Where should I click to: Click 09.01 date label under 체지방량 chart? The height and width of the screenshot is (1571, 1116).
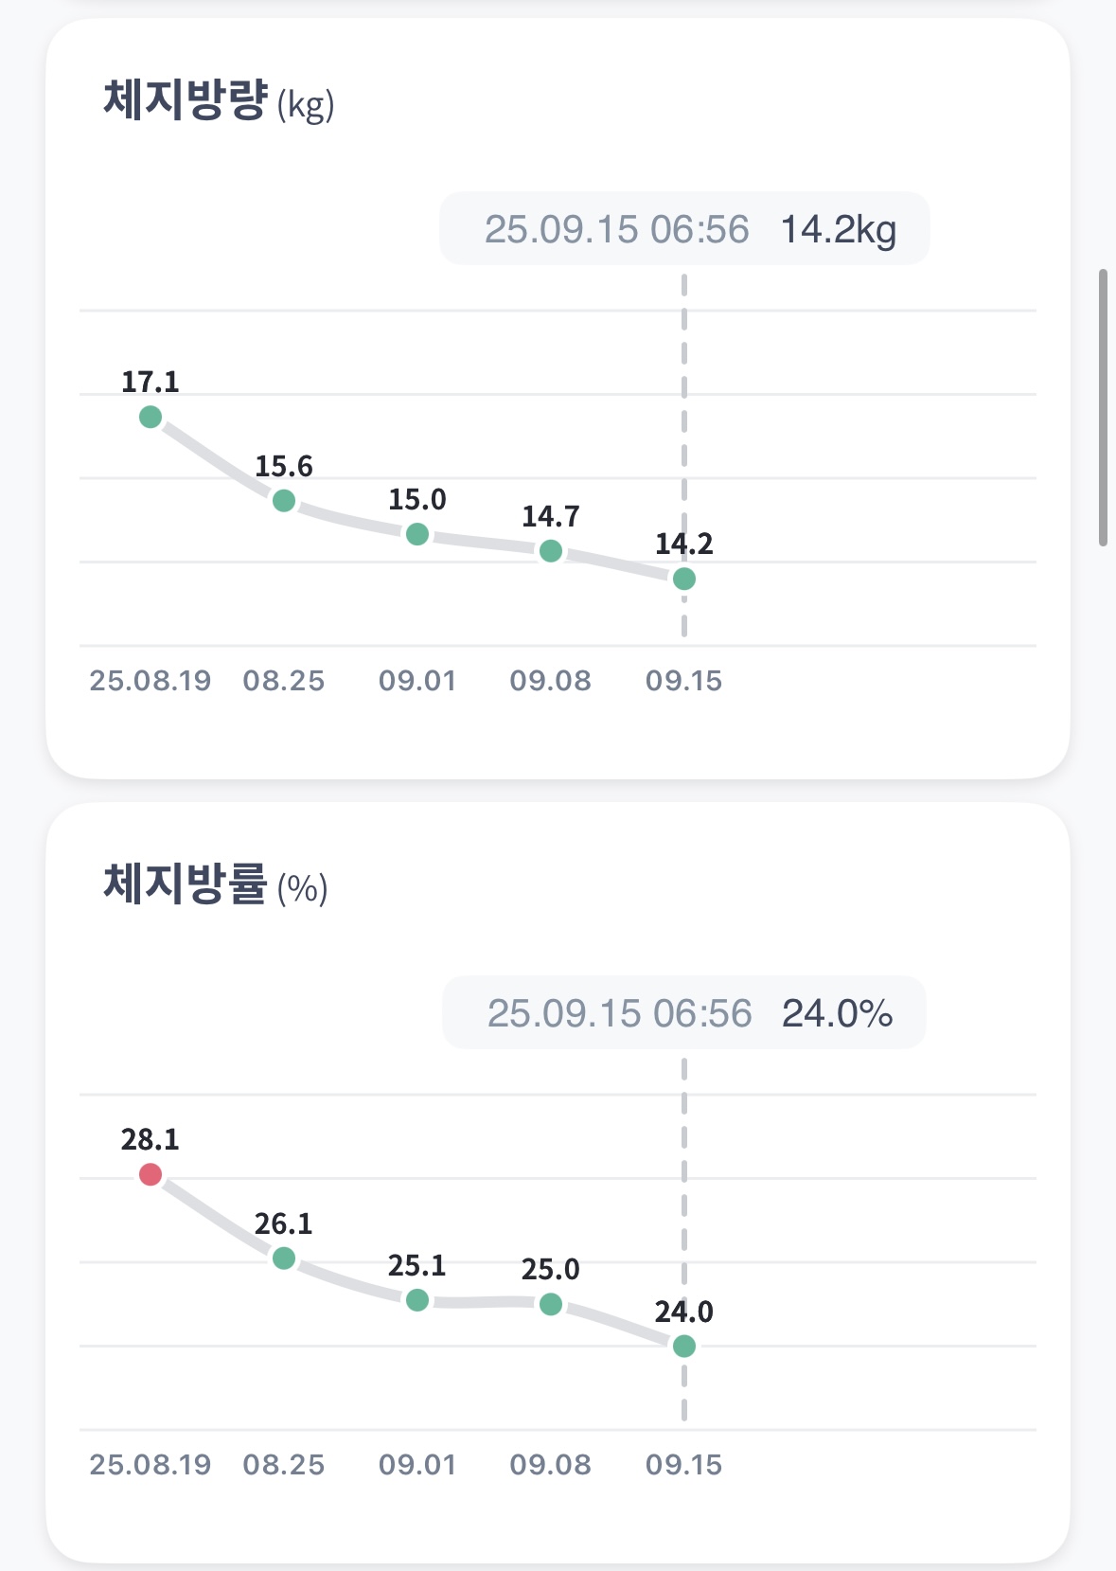417,681
